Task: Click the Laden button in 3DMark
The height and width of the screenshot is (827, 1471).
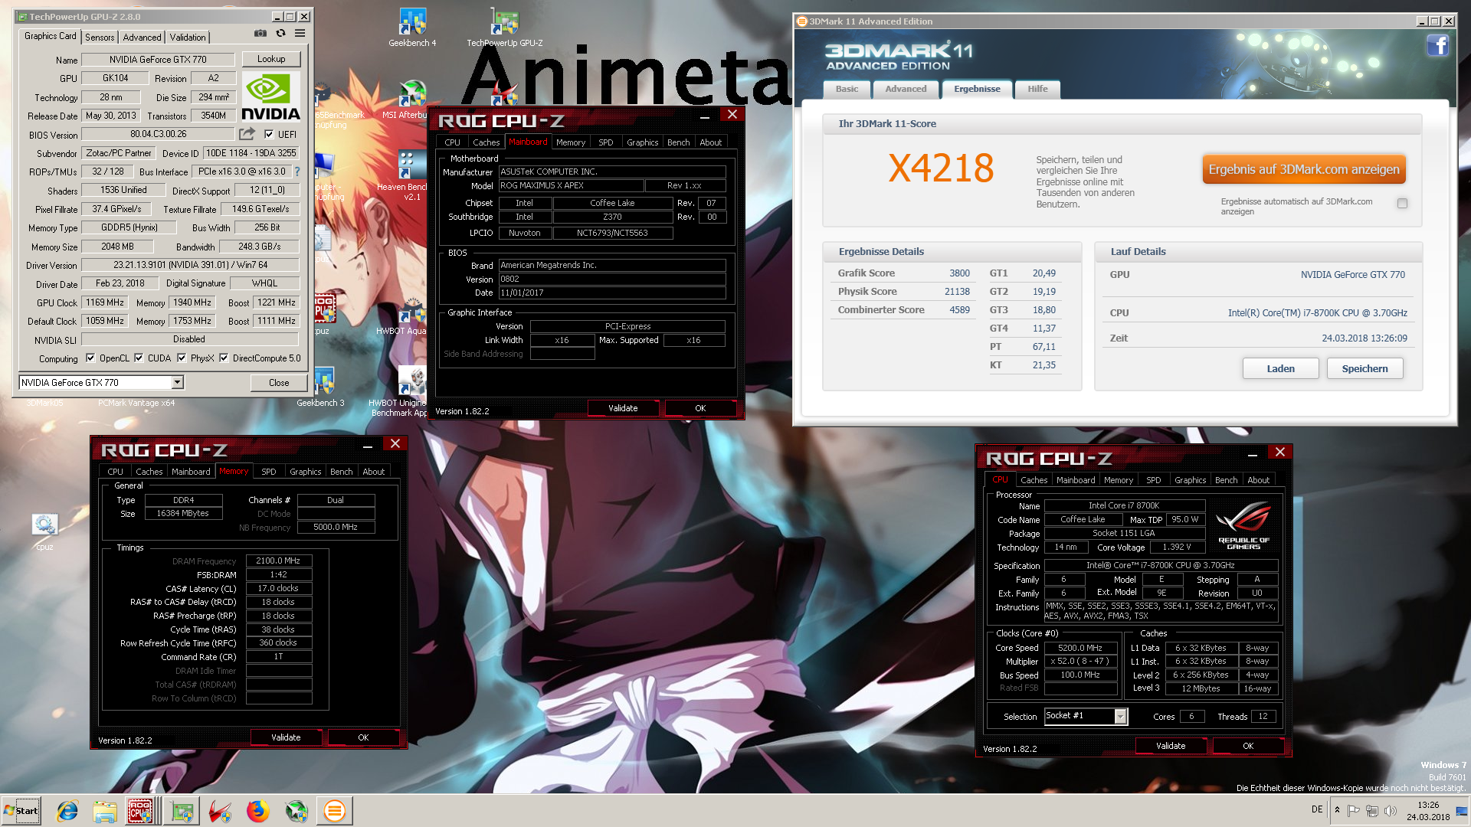Action: pyautogui.click(x=1280, y=368)
